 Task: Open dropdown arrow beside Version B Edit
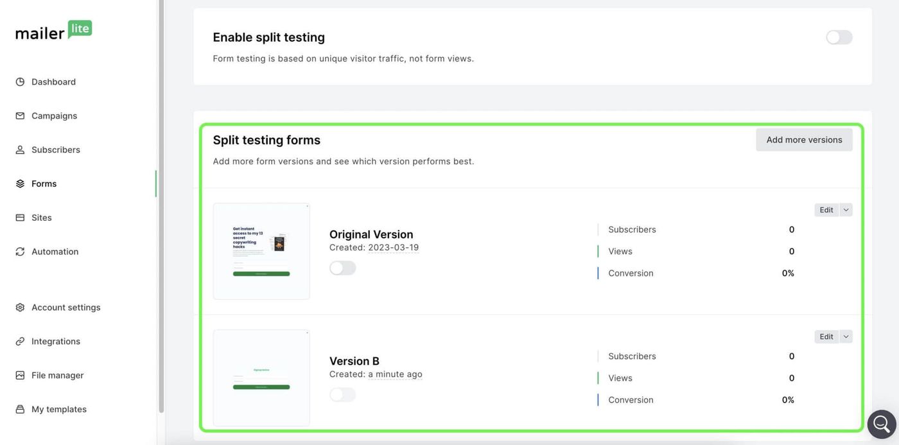coord(846,336)
